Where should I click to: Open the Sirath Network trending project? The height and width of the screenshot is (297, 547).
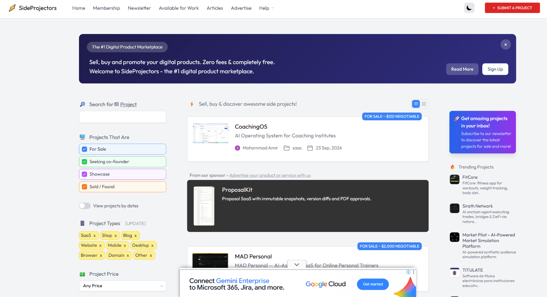[478, 206]
